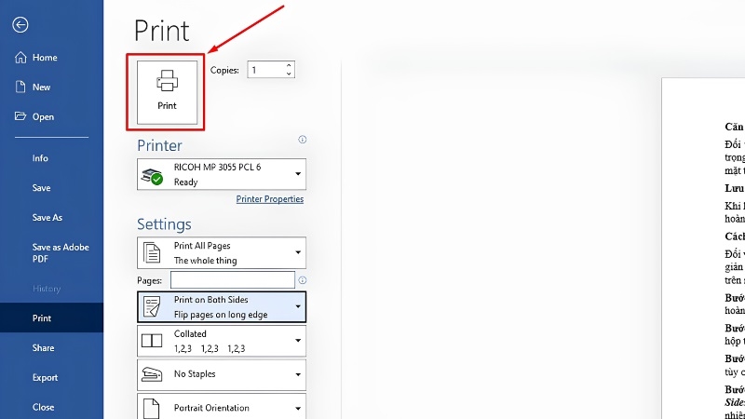
Task: Click the document preview page
Action: (x=703, y=249)
